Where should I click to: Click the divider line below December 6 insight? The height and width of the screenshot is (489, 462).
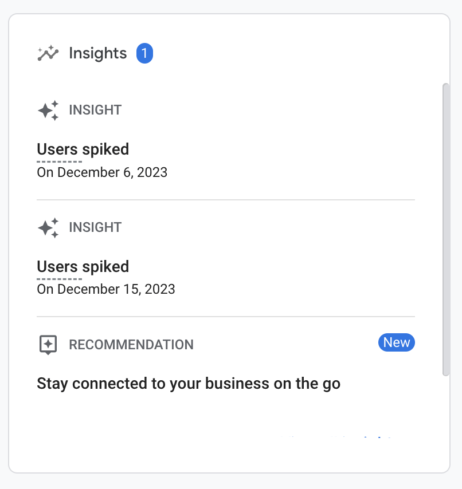coord(226,200)
